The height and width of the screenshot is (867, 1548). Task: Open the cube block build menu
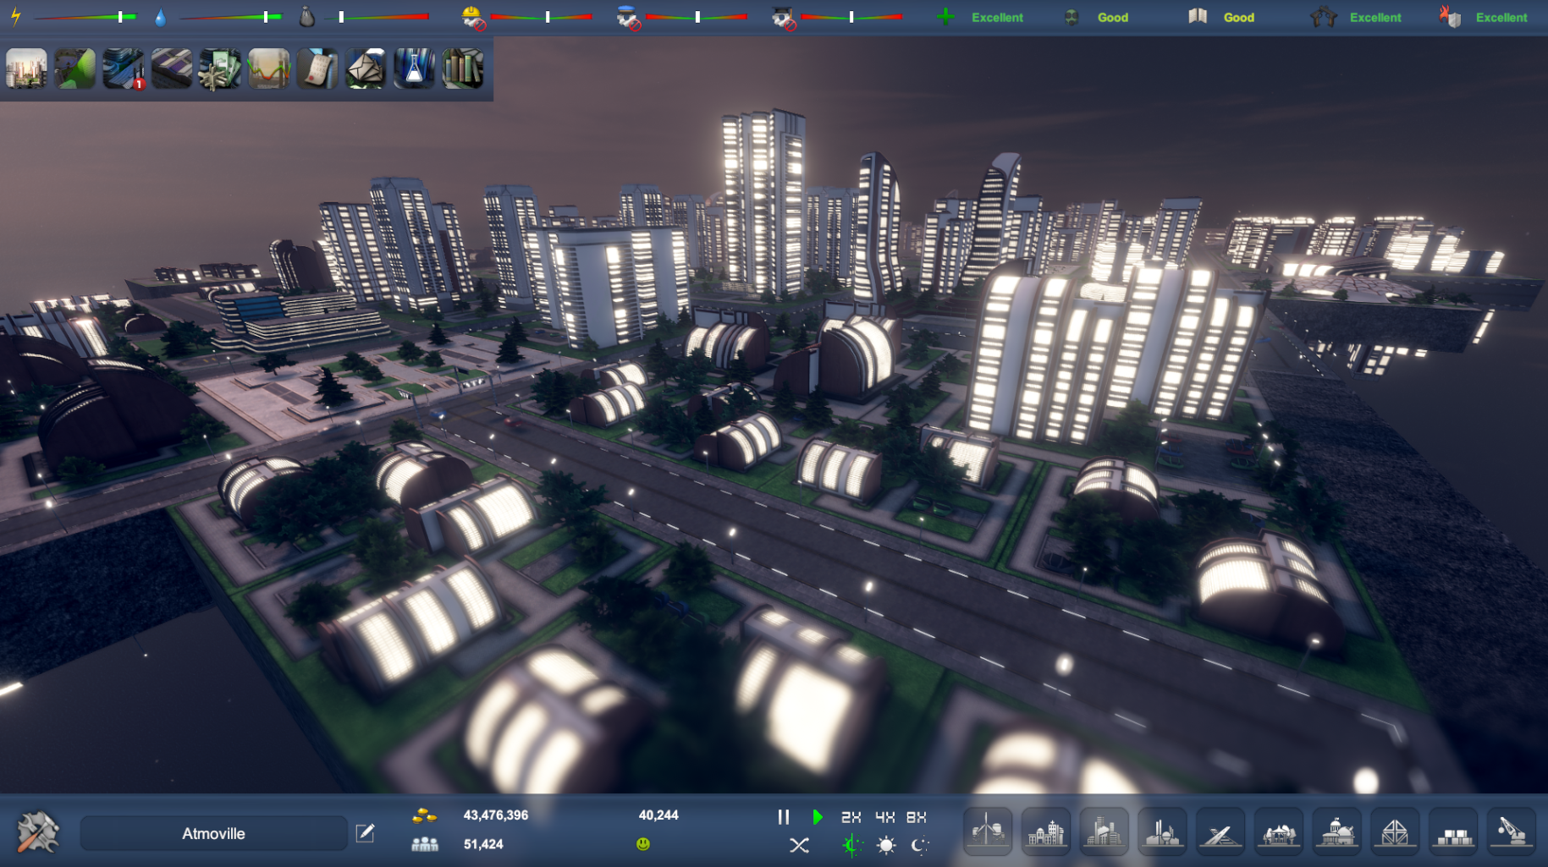[x=1395, y=831]
